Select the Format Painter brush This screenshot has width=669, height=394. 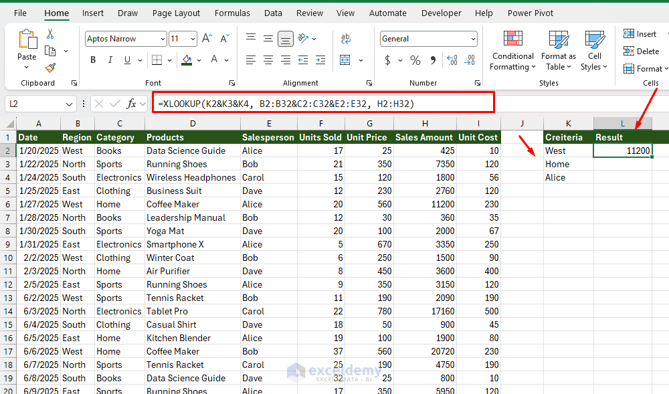(x=50, y=68)
